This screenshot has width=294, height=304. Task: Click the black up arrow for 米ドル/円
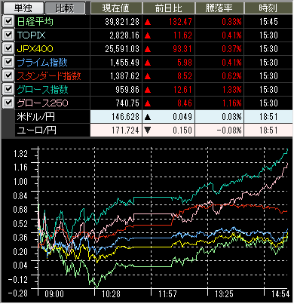[148, 117]
